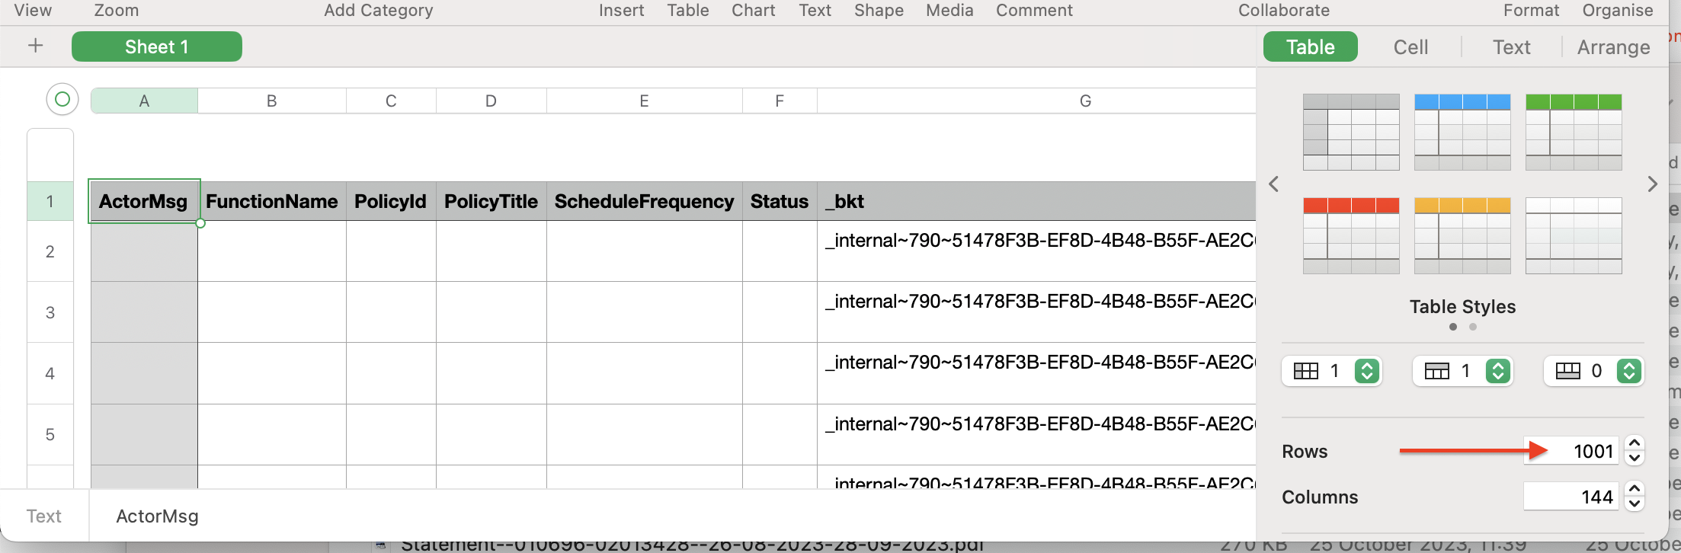Screen dimensions: 1681x553
Task: Decrease the Columns count stepper
Action: 1635,503
